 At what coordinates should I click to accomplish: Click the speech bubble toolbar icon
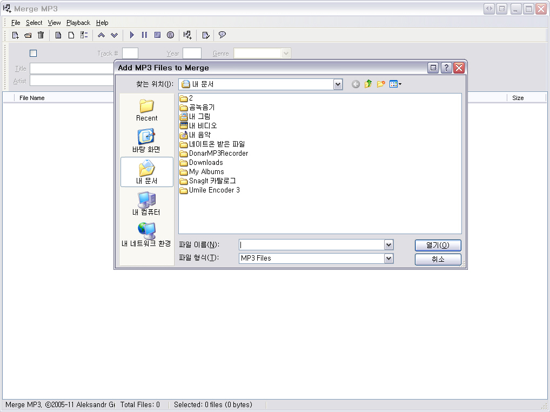[222, 35]
